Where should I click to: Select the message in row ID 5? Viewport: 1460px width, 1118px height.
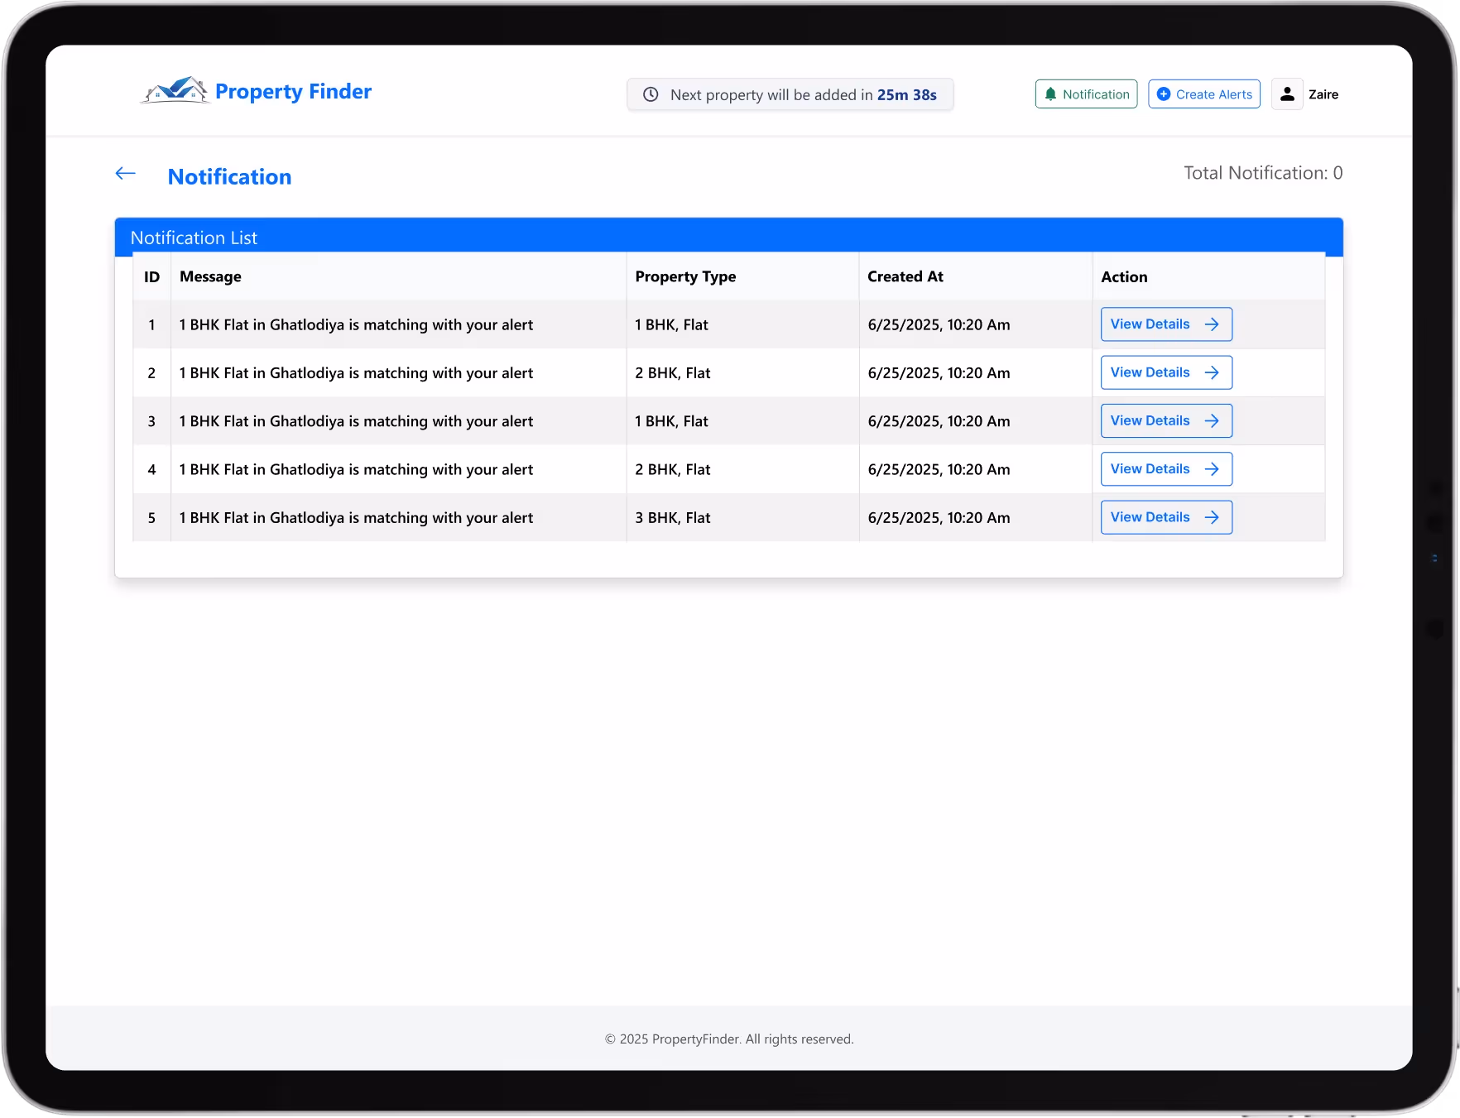356,518
